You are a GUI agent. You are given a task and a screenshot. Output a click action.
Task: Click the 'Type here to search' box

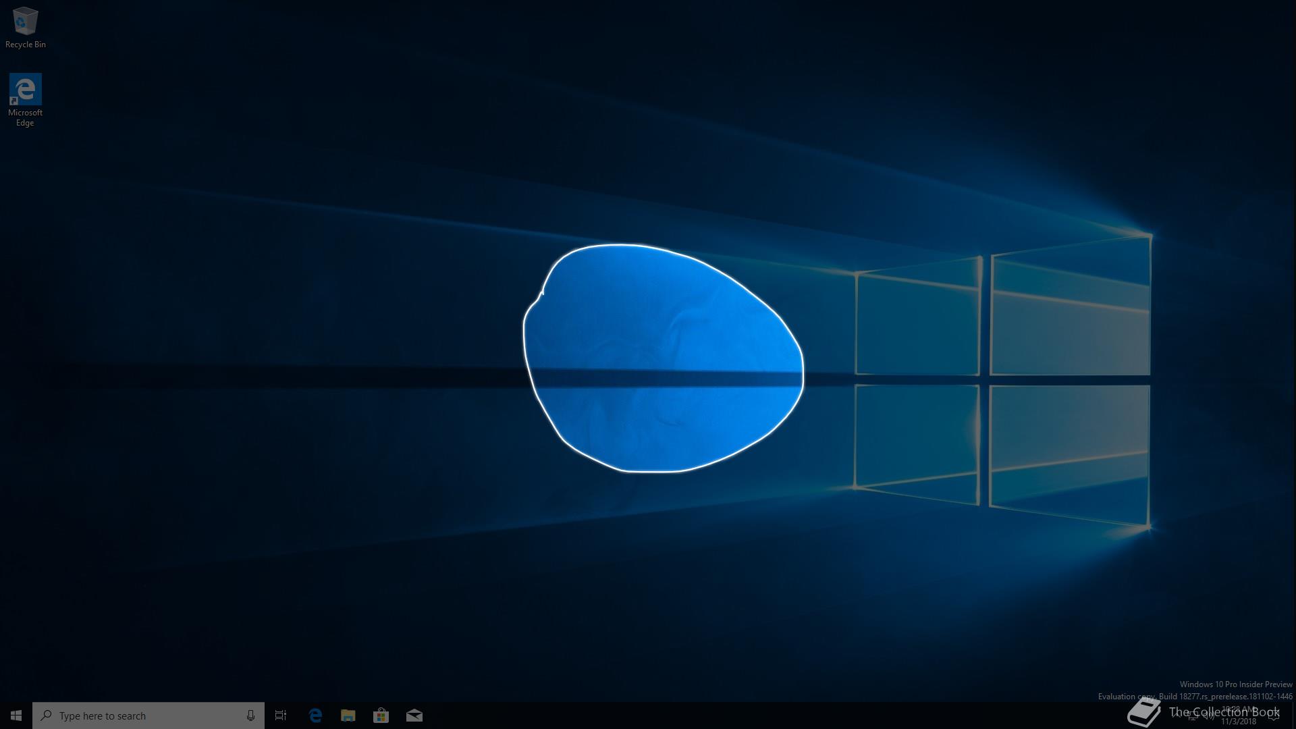point(148,715)
